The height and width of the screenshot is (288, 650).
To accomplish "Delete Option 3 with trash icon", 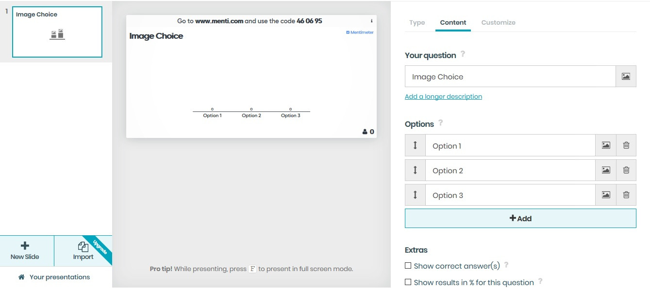I will [626, 195].
